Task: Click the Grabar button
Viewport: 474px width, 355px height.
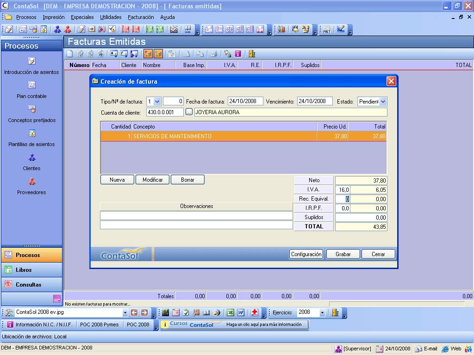Action: pyautogui.click(x=343, y=254)
